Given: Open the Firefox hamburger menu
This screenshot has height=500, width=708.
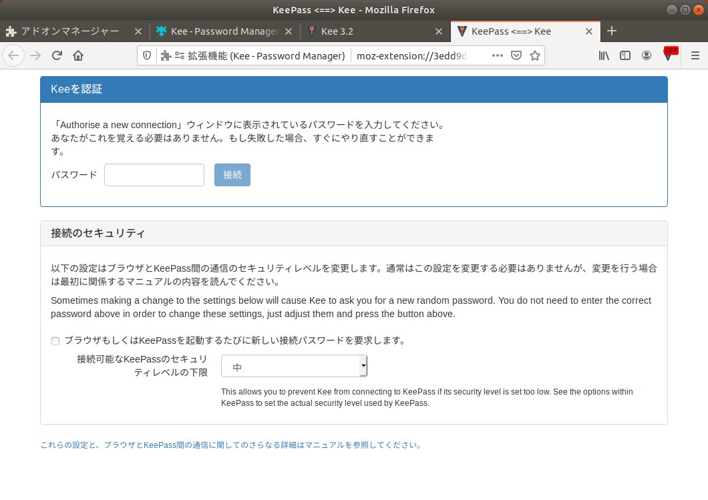Looking at the screenshot, I should pyautogui.click(x=695, y=56).
